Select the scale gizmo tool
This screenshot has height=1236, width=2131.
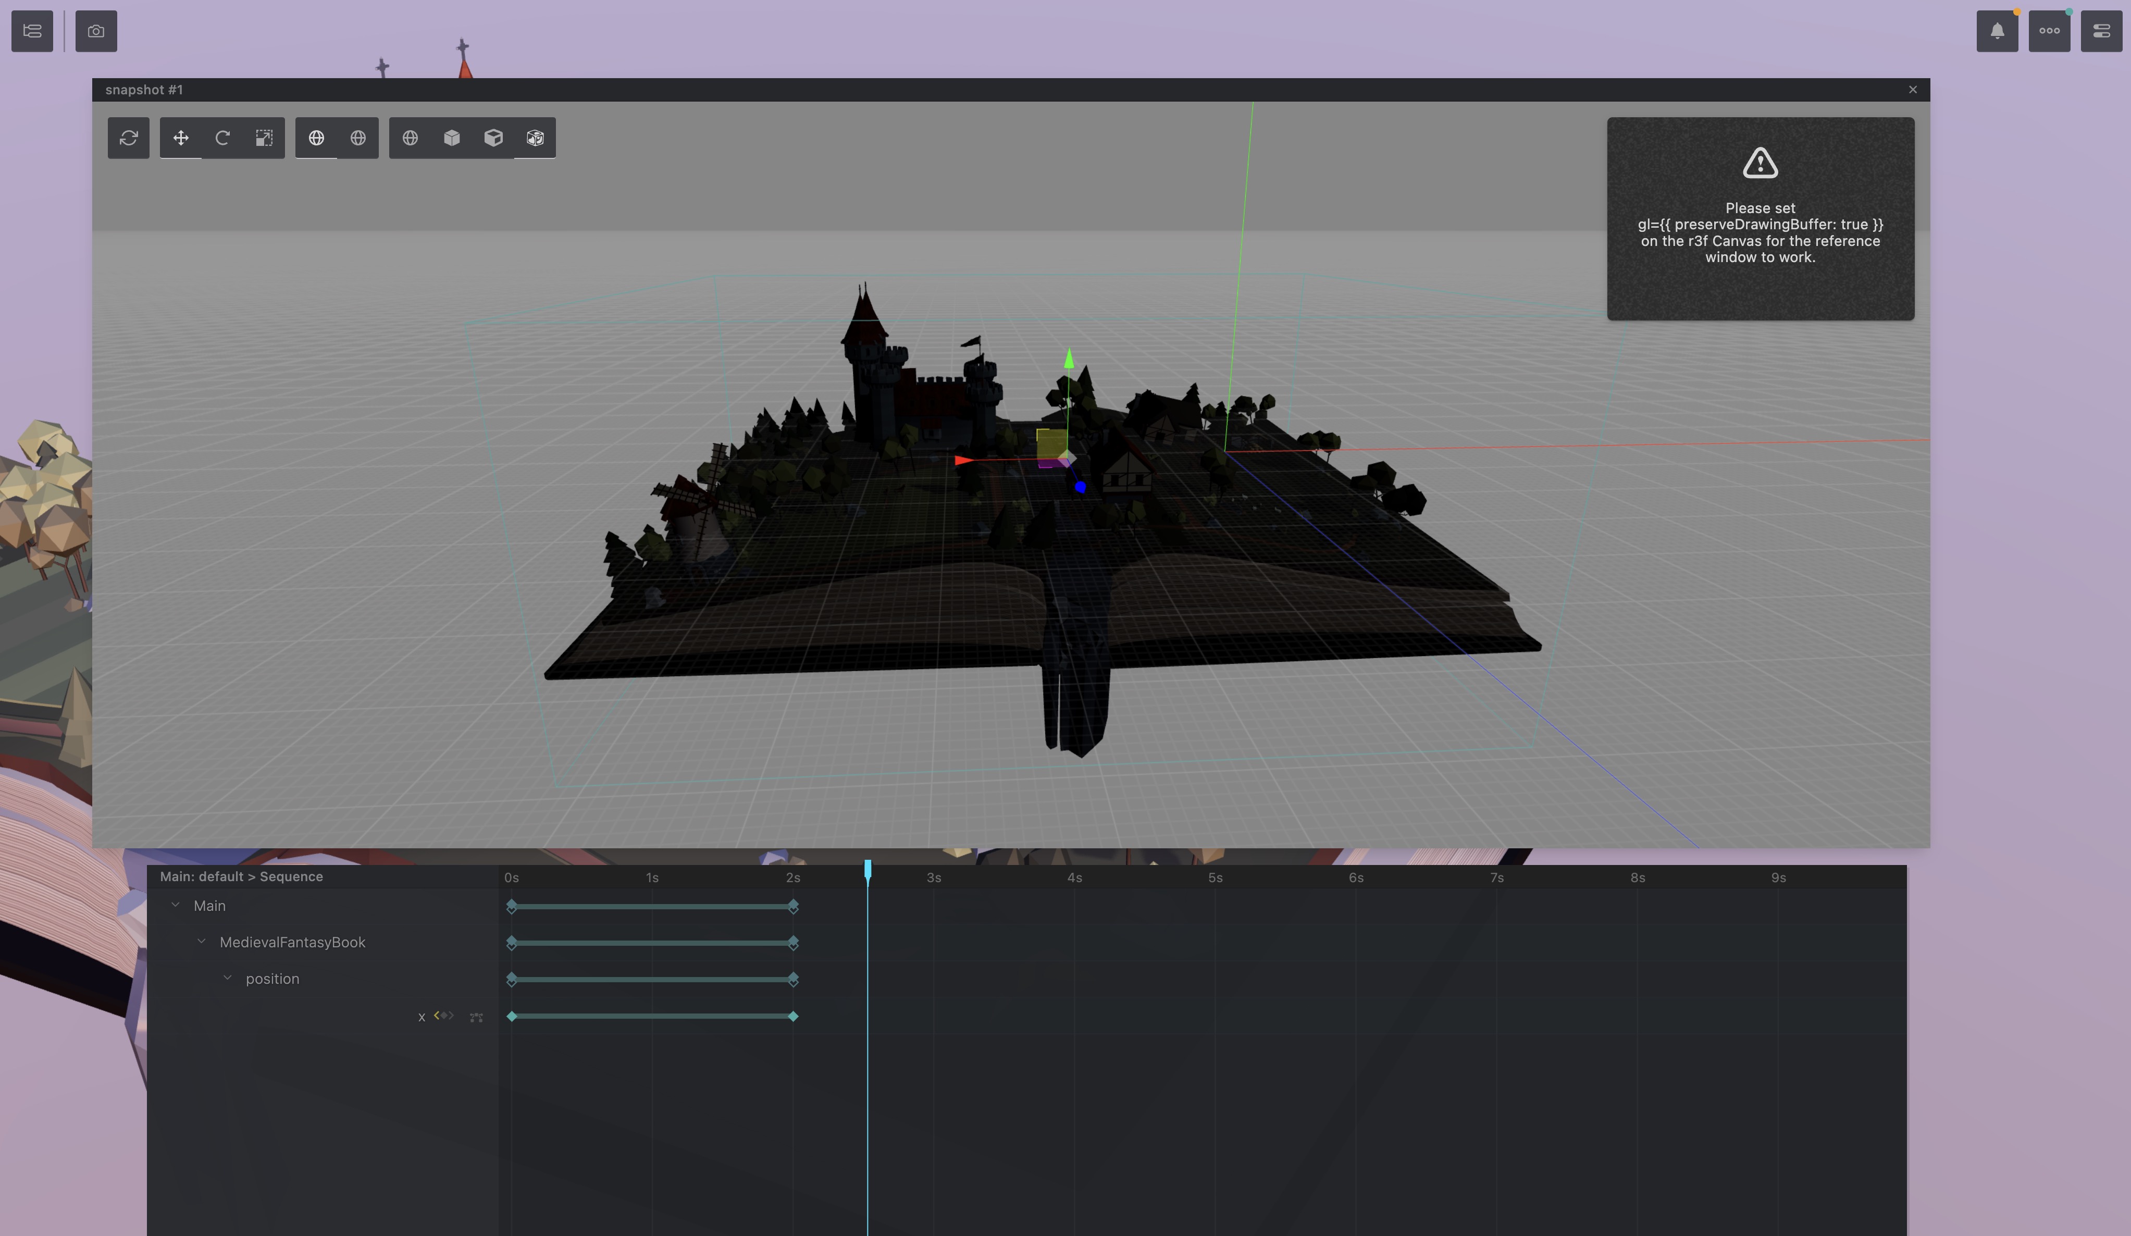(x=264, y=138)
